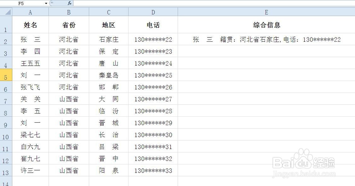The image size is (355, 186).
Task: Select the cell containing 石家庄
Action: tap(109, 39)
